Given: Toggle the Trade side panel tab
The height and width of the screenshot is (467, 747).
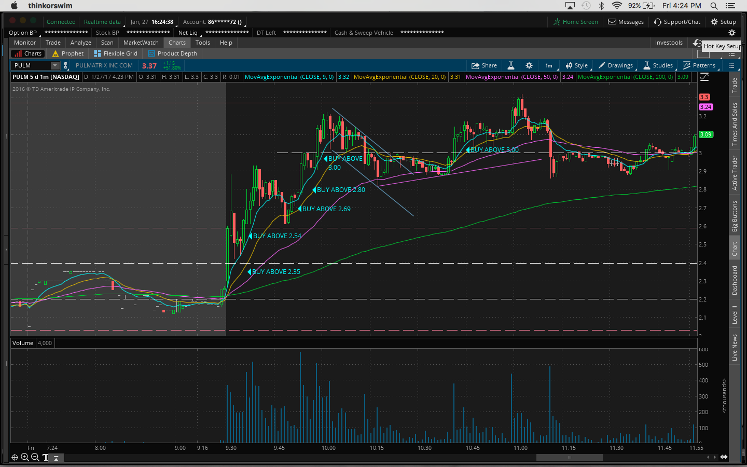Looking at the screenshot, I should (x=735, y=85).
